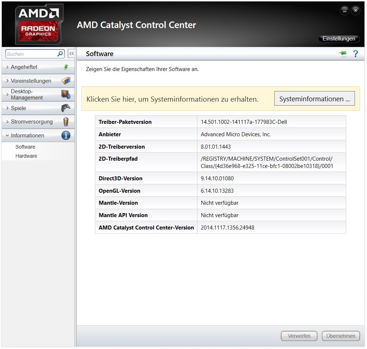Image resolution: width=367 pixels, height=349 pixels.
Task: Pin this page using green pin icon
Action: pyautogui.click(x=343, y=53)
